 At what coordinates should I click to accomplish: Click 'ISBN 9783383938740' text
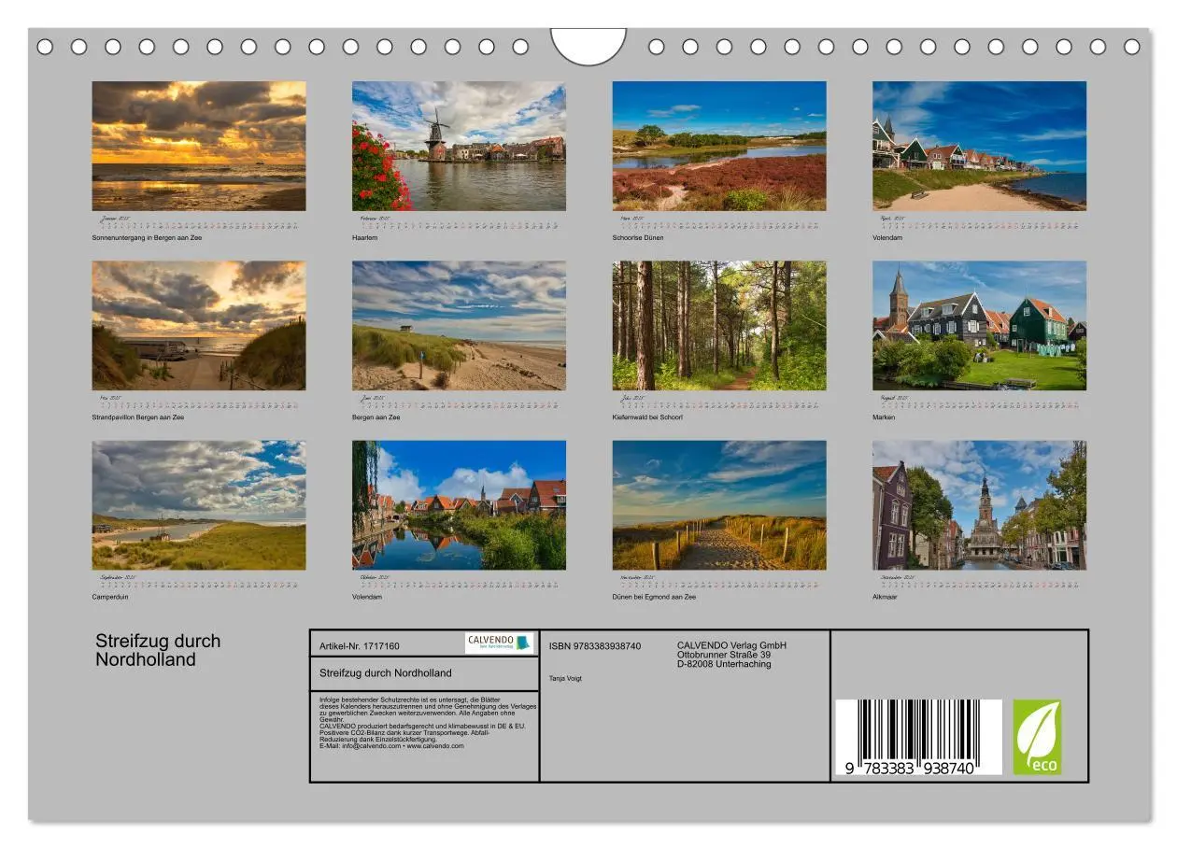tap(595, 646)
